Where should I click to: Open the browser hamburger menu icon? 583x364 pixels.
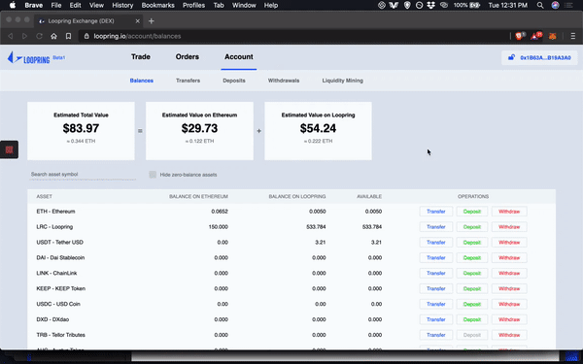pos(573,36)
